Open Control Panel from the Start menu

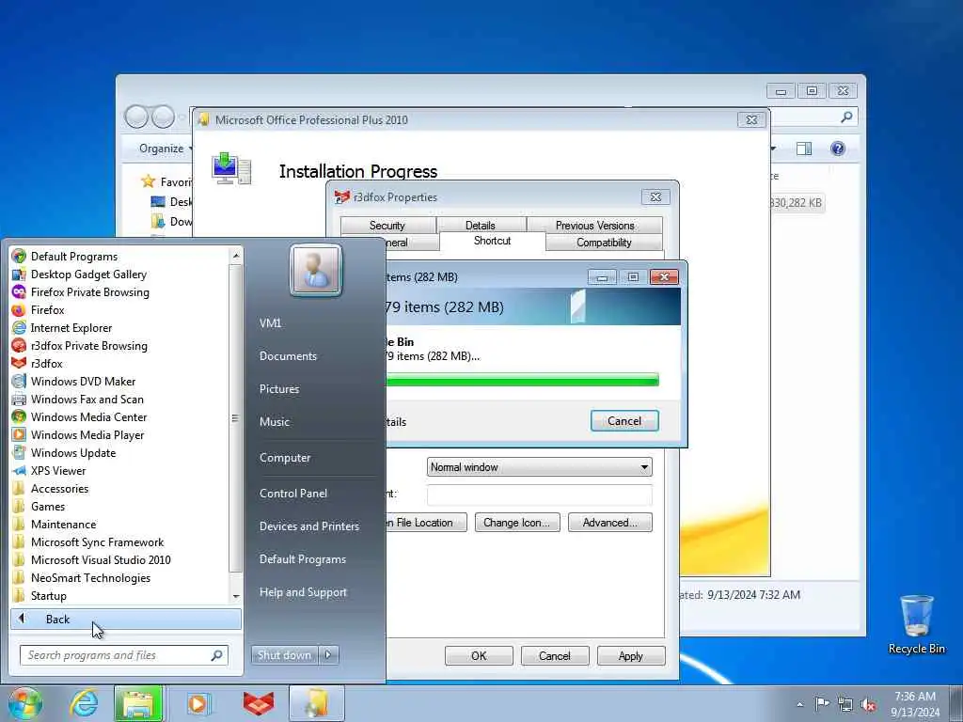click(x=293, y=494)
